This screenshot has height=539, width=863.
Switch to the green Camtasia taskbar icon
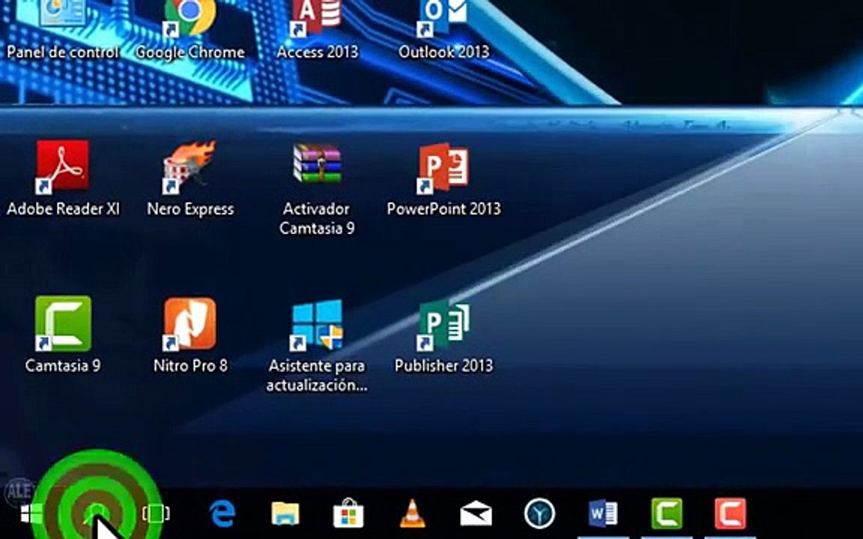pyautogui.click(x=667, y=514)
